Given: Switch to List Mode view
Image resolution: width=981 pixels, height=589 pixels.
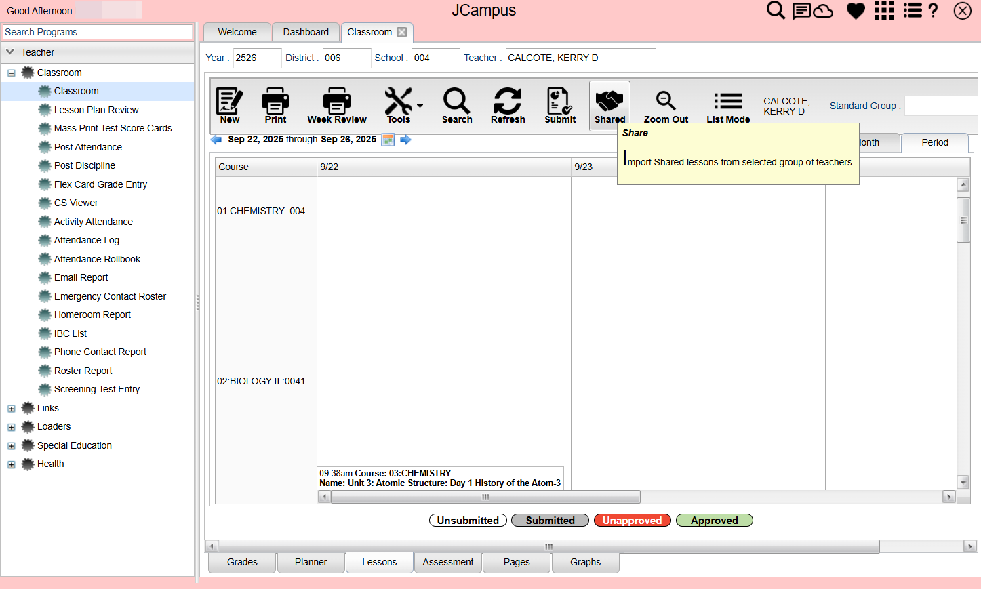Looking at the screenshot, I should pyautogui.click(x=728, y=107).
